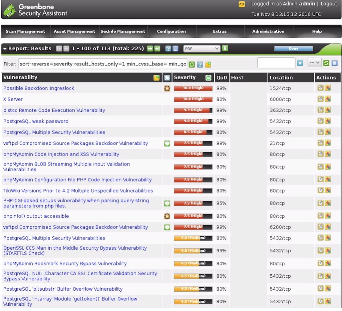Open distcc Remote Code Execution Vulnerability result

tap(54, 110)
